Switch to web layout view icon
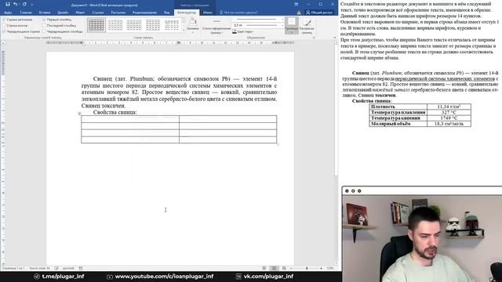The height and width of the screenshot is (282, 502). [284, 268]
